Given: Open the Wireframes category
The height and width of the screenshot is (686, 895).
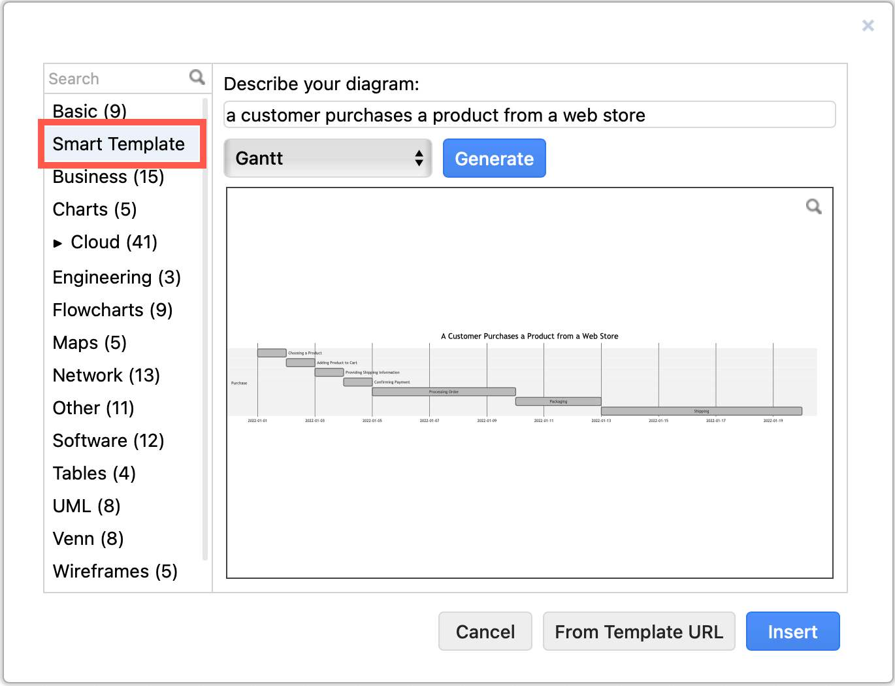Looking at the screenshot, I should coord(115,571).
